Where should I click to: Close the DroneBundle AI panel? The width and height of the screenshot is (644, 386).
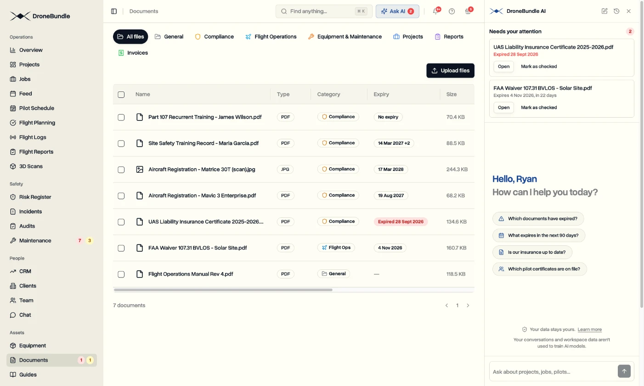[x=629, y=11]
